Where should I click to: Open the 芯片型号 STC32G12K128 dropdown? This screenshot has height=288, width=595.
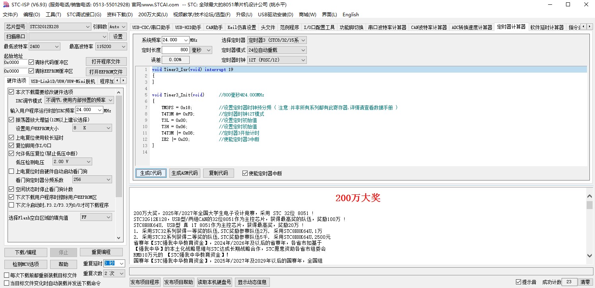60,27
